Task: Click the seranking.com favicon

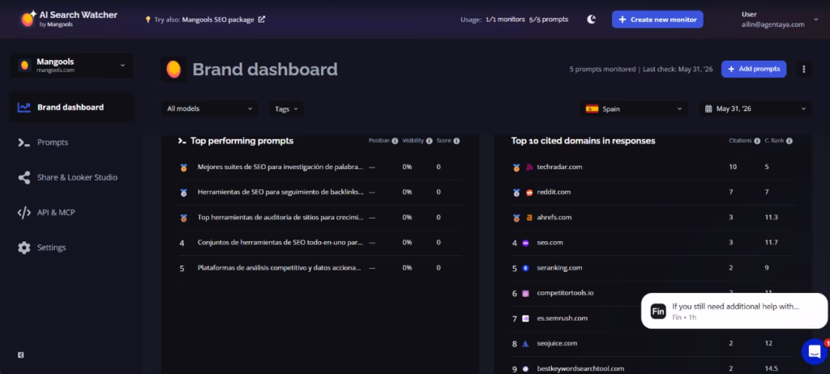Action: (x=525, y=268)
